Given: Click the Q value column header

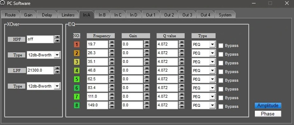Looking at the screenshot, I should pyautogui.click(x=171, y=36).
